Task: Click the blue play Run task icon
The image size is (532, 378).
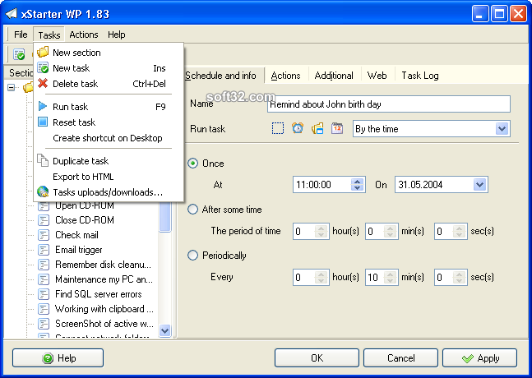Action: pos(43,107)
